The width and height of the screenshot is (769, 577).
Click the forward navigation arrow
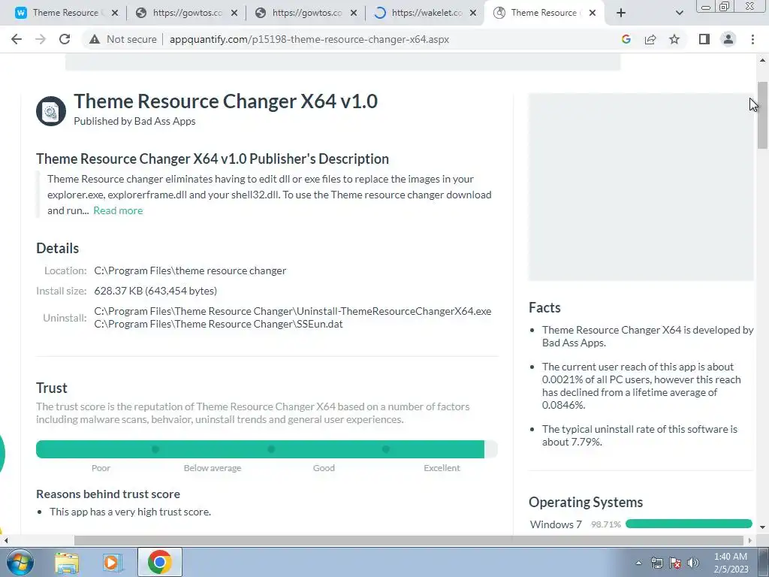click(41, 39)
